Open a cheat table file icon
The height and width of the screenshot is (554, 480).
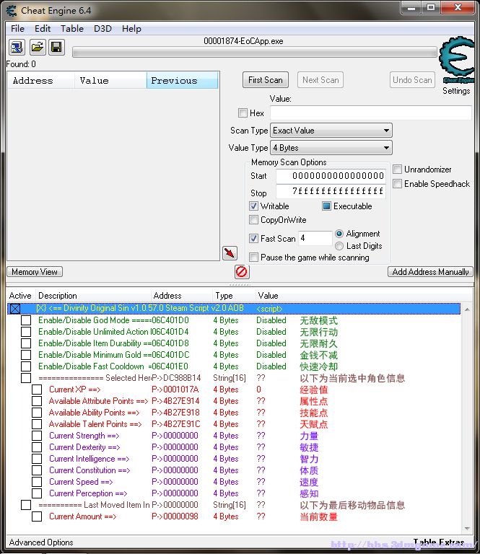point(37,47)
